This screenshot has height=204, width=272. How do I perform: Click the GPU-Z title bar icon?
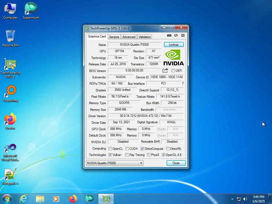click(87, 28)
